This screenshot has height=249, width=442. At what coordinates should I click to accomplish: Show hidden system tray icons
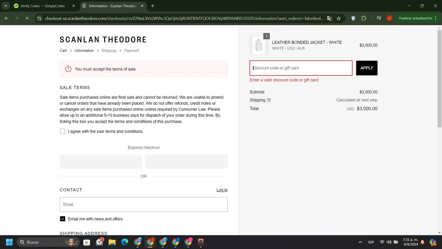360,242
